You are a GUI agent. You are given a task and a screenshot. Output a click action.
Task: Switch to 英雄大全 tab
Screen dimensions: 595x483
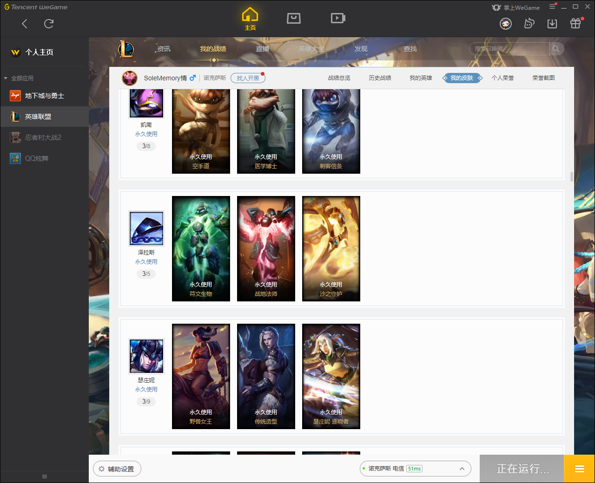pyautogui.click(x=311, y=49)
